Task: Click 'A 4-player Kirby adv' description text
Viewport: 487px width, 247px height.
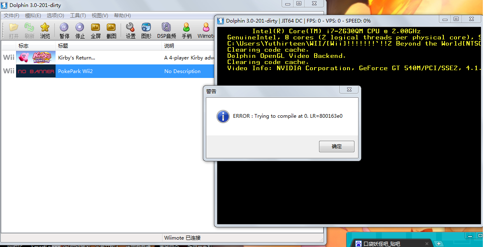Action: 189,57
